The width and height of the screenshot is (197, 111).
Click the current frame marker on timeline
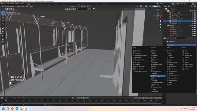[6, 101]
